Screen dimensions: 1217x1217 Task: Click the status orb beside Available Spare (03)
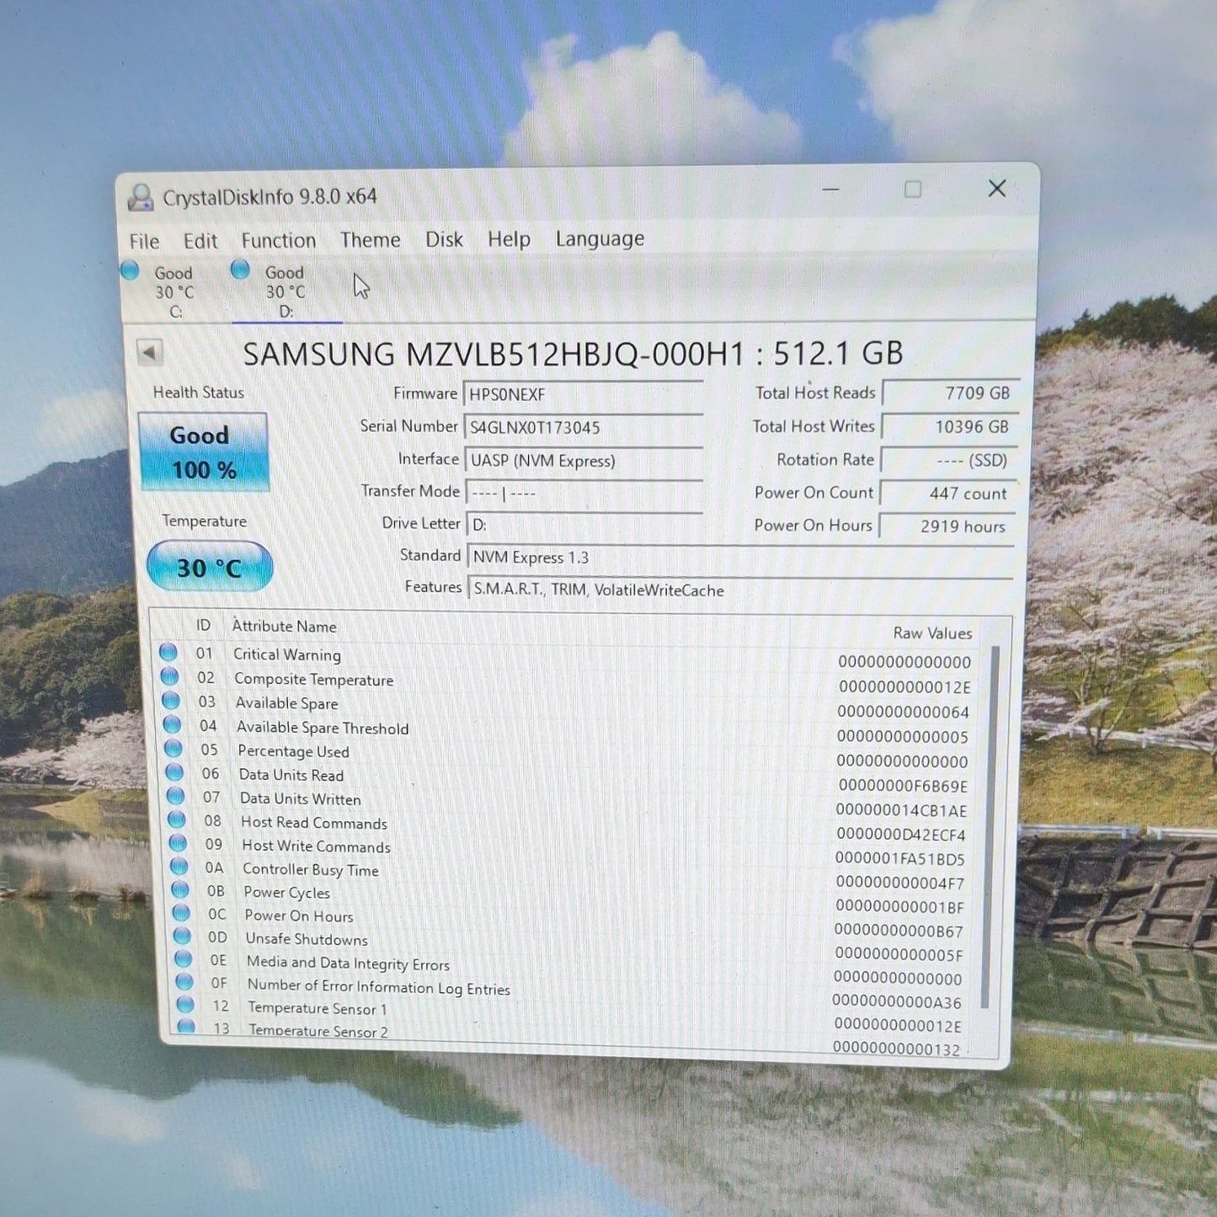tap(171, 701)
